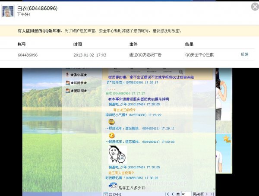Jump to last page of chat history
The width and height of the screenshot is (259, 196).
pos(212,194)
